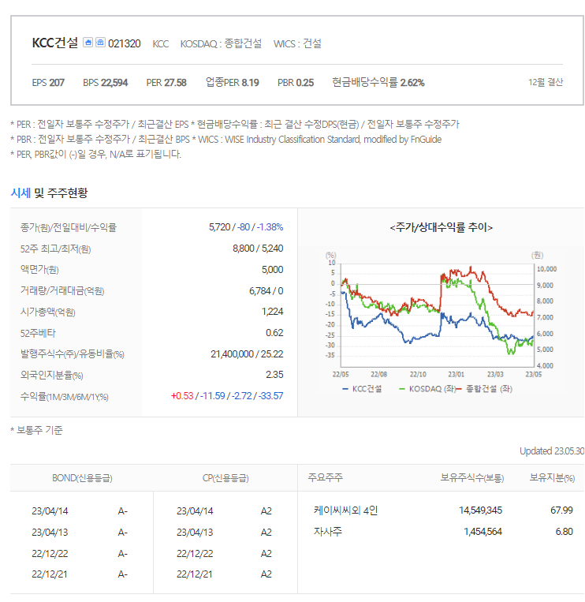Click the shares outstanding 21,400,000 / 25.22

pyautogui.click(x=247, y=354)
